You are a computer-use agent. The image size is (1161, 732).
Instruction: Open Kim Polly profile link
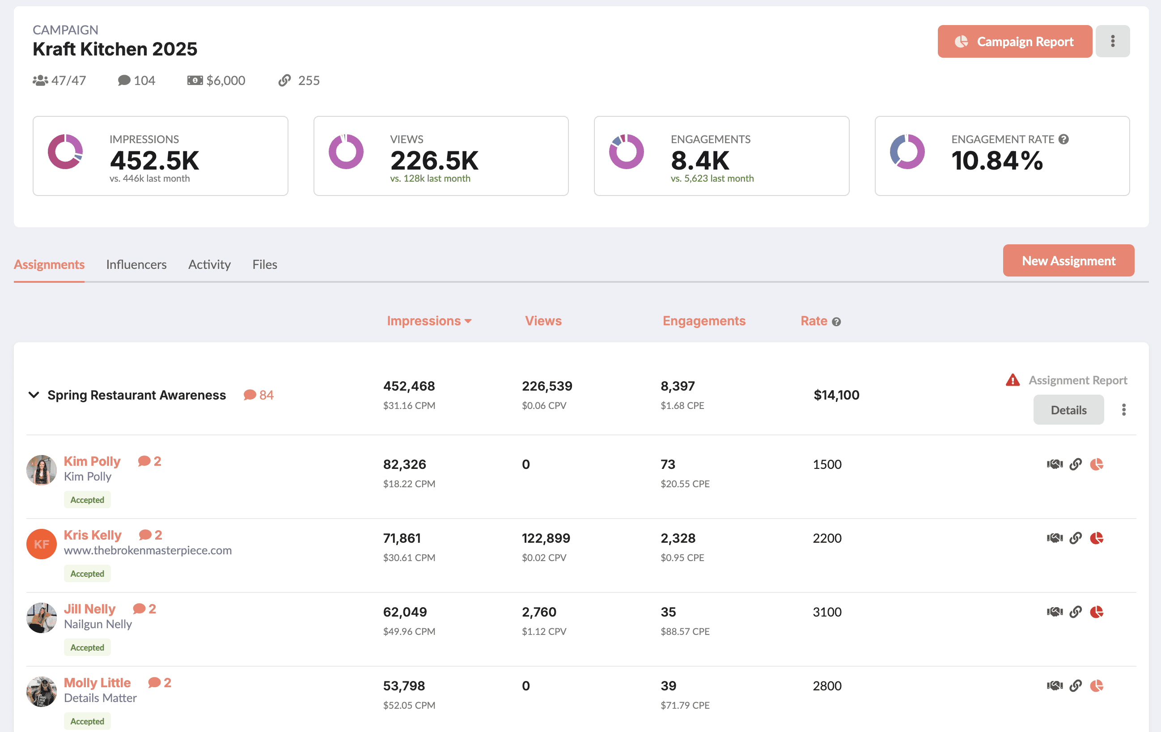coord(92,461)
